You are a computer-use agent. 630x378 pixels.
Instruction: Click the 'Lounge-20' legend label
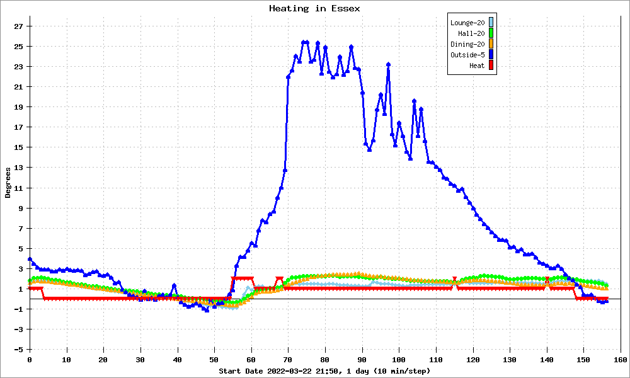(x=467, y=23)
